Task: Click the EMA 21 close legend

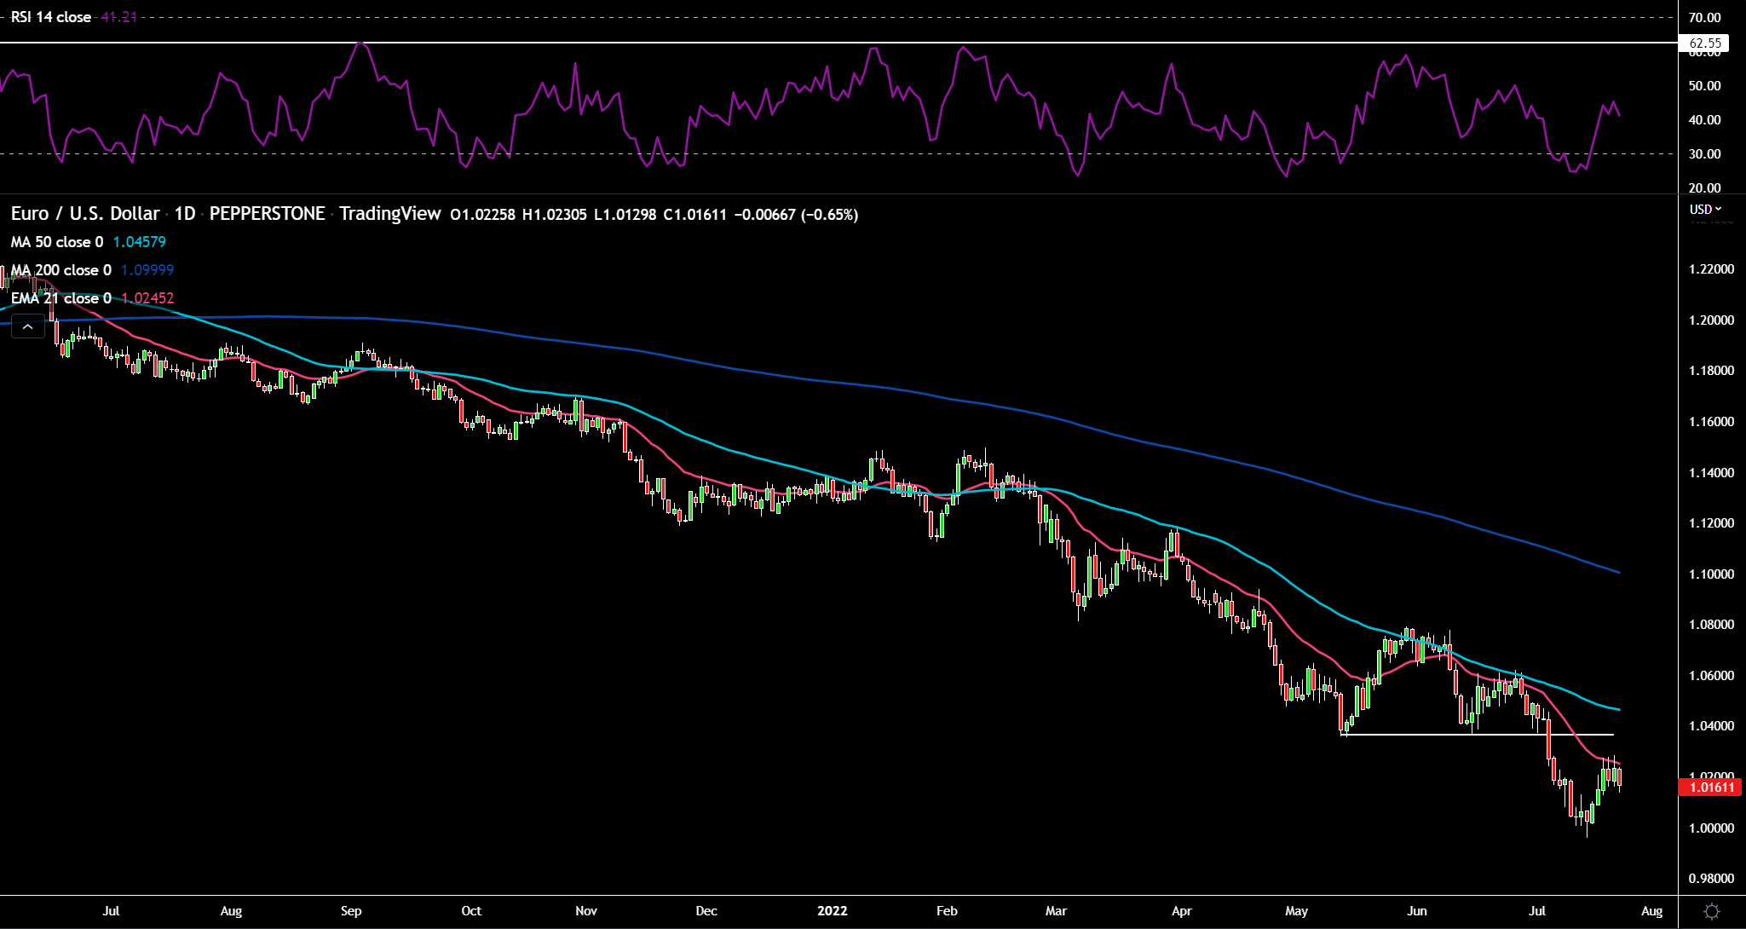Action: [x=61, y=298]
